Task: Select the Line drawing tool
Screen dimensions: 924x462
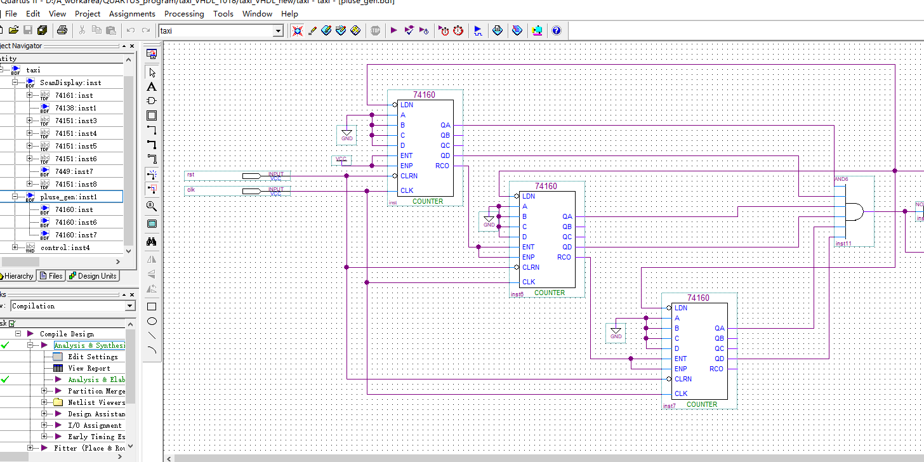Action: click(x=152, y=335)
